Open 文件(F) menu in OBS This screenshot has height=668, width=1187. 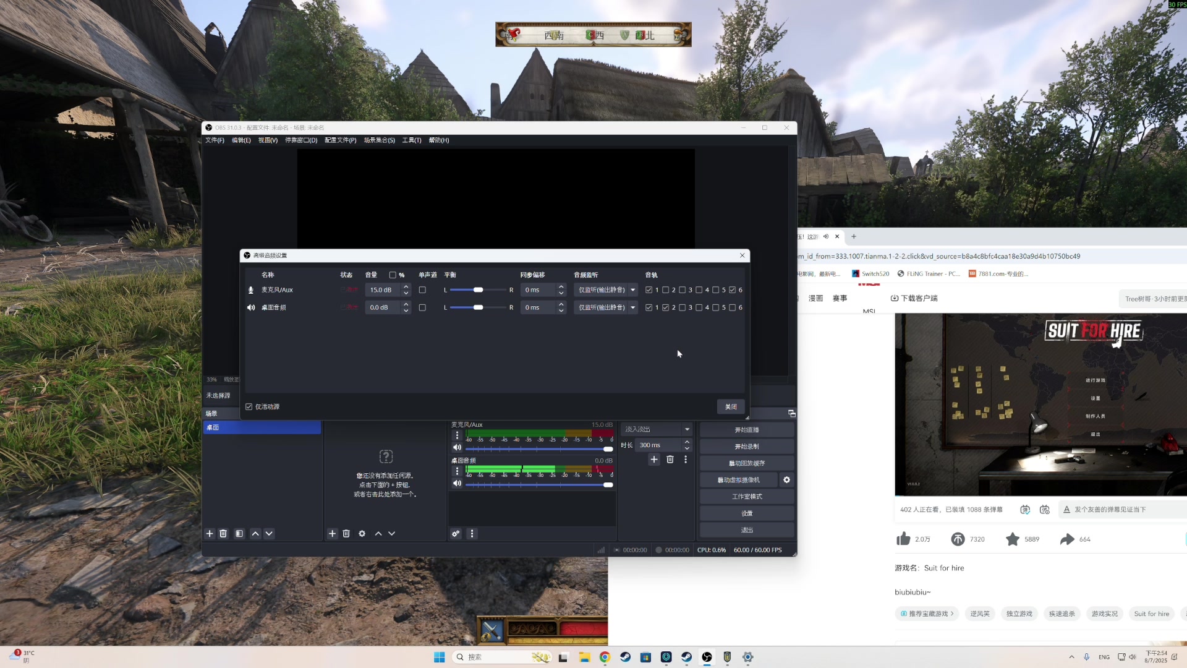[215, 140]
